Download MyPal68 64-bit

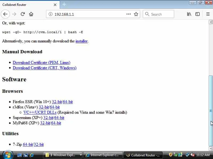coord(56,123)
